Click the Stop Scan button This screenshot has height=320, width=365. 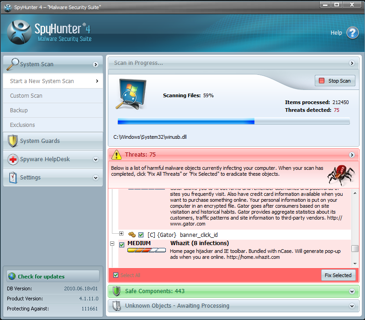coord(335,81)
